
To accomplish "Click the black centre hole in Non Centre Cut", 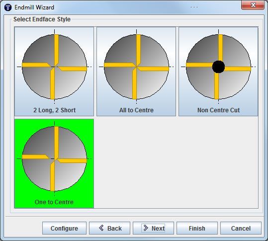I will (218, 67).
